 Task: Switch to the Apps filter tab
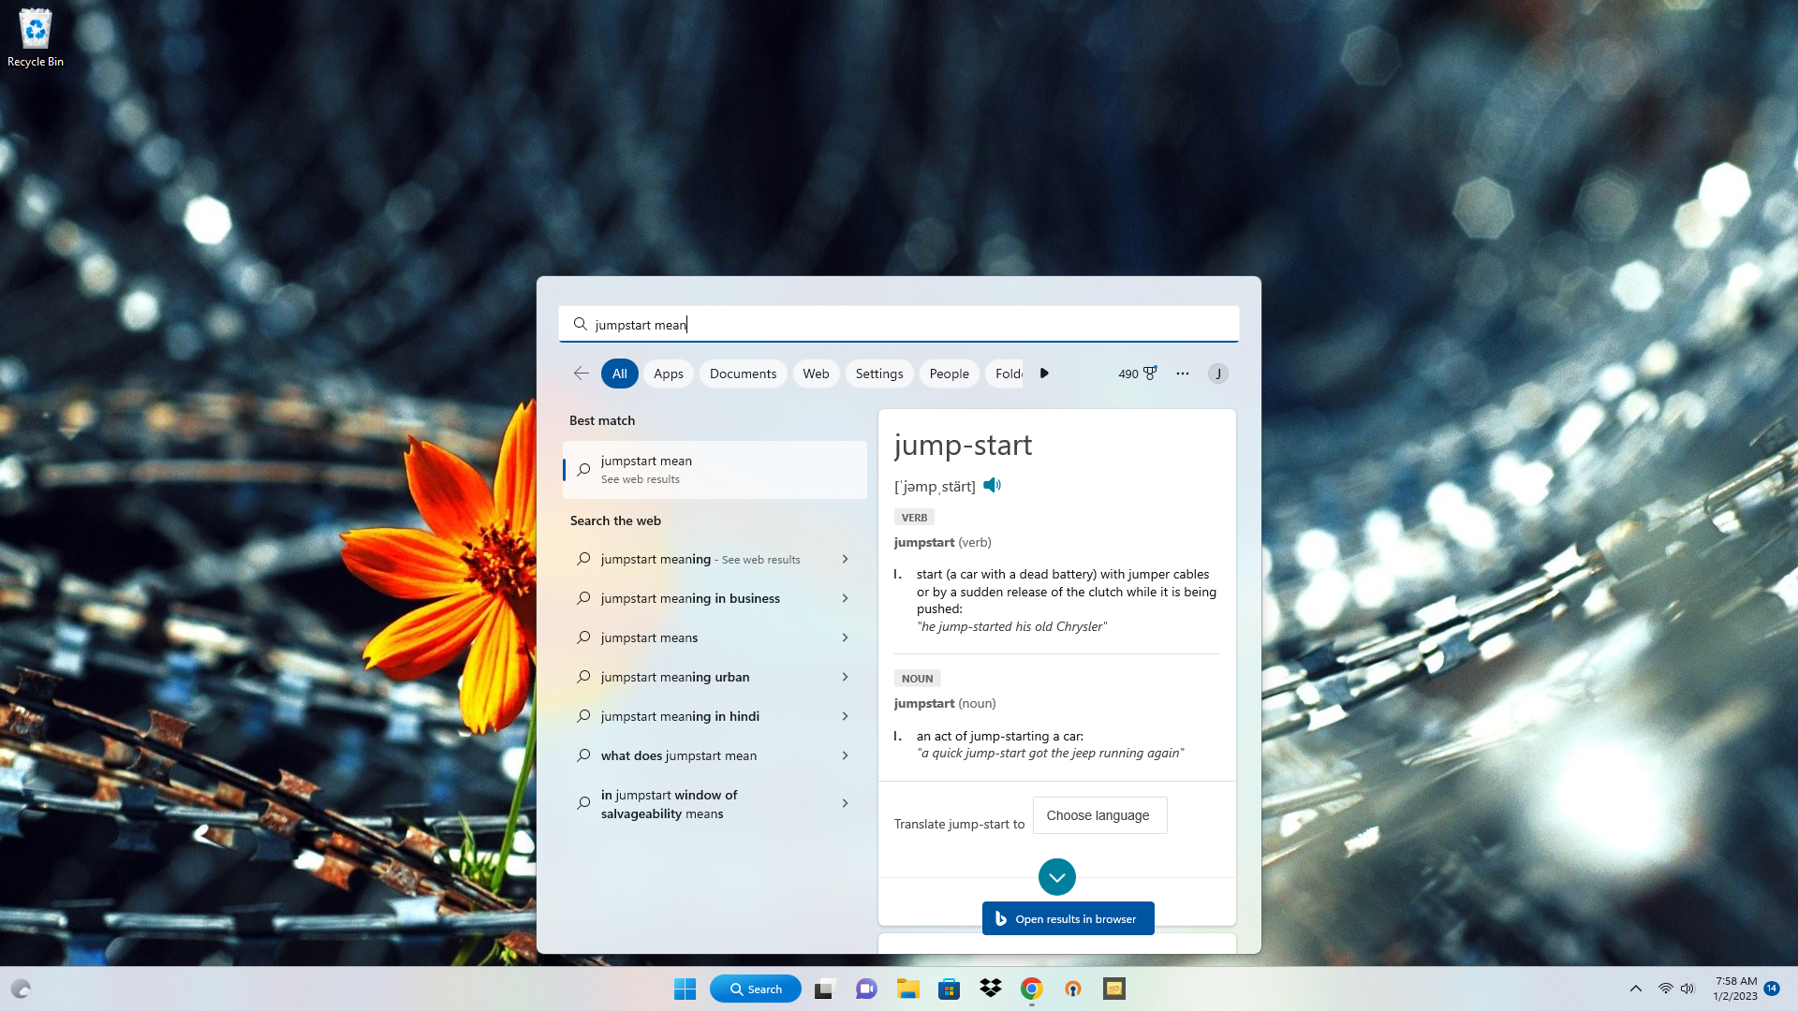(x=668, y=374)
